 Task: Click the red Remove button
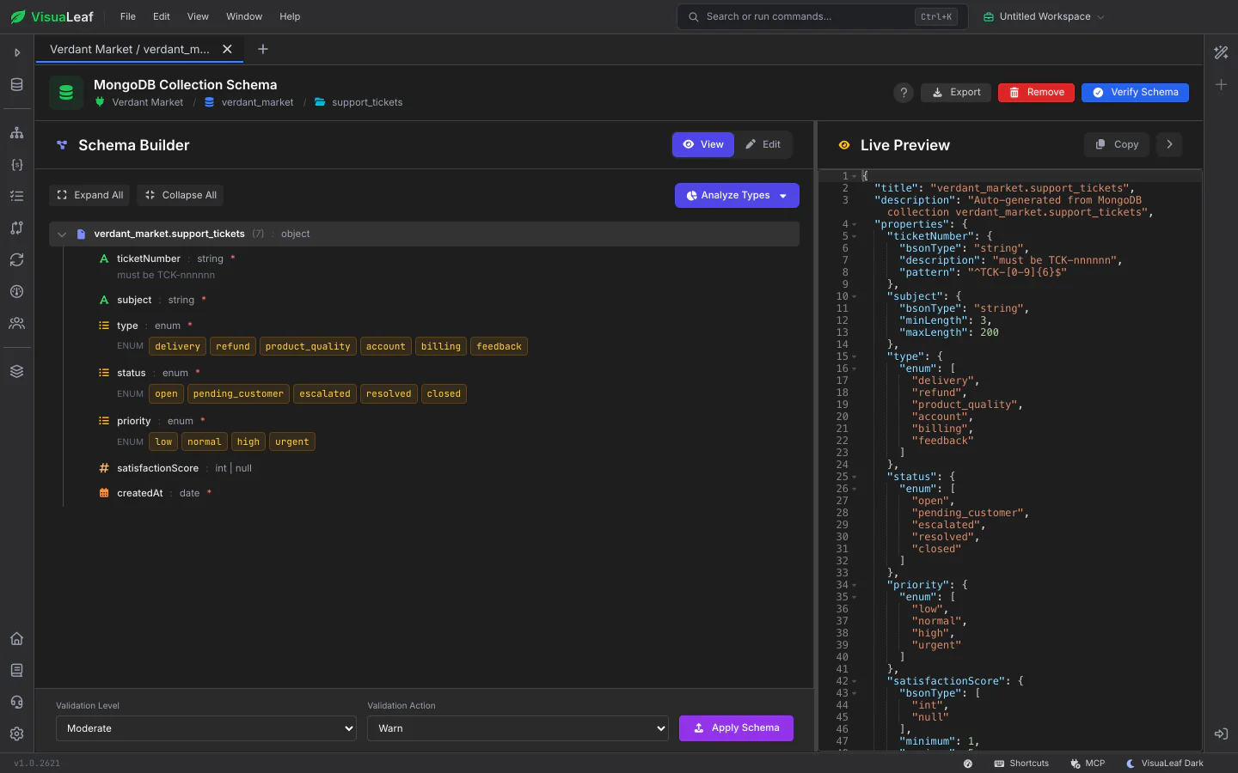[1036, 93]
